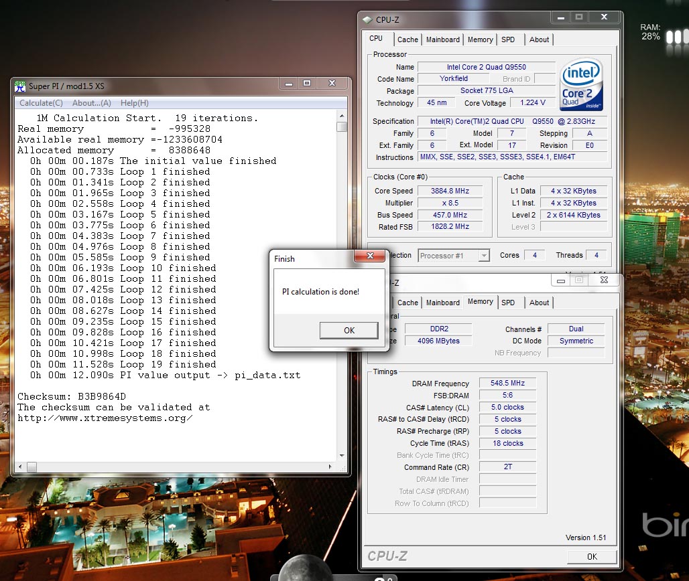Open the Calculate(C) menu

41,103
